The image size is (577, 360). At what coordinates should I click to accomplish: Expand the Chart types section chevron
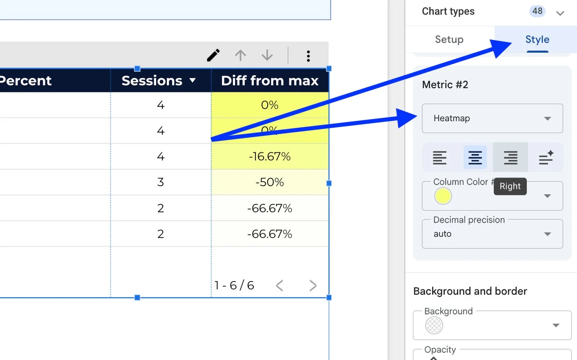tap(560, 13)
